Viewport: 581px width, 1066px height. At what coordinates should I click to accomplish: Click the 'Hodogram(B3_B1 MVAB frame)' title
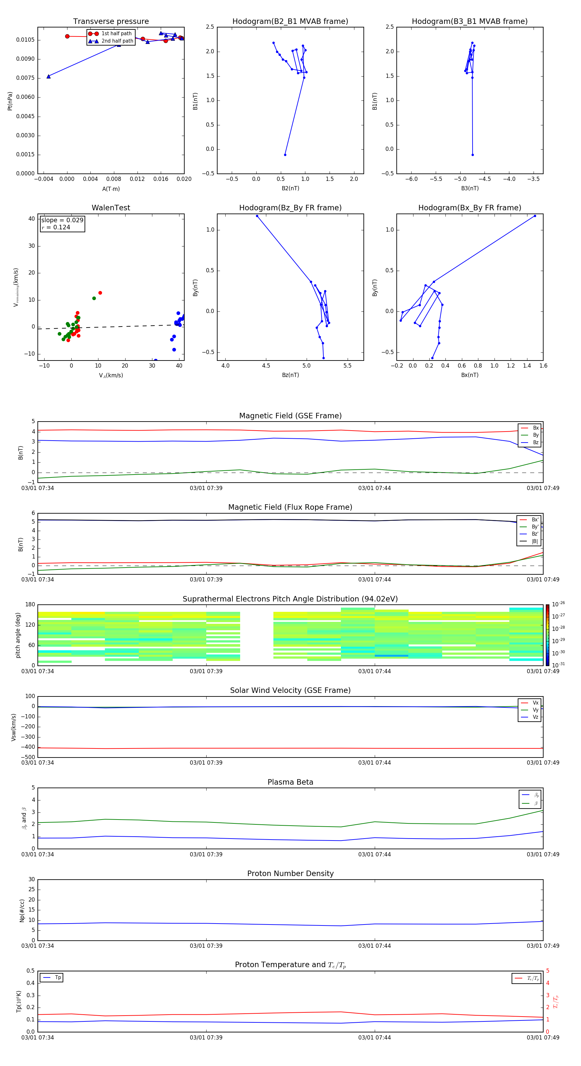(x=470, y=21)
